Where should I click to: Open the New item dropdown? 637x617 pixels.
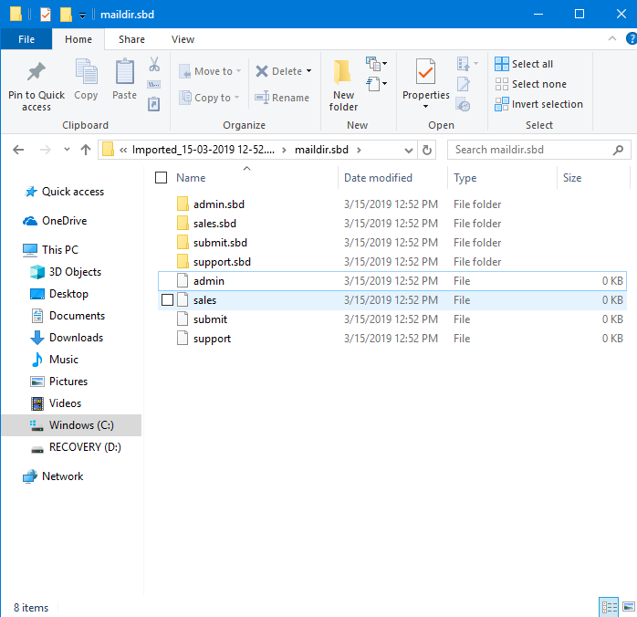(x=377, y=63)
